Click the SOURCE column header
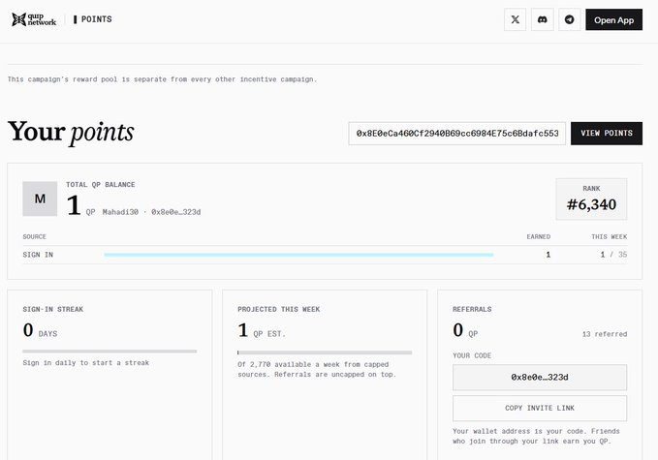 point(35,237)
